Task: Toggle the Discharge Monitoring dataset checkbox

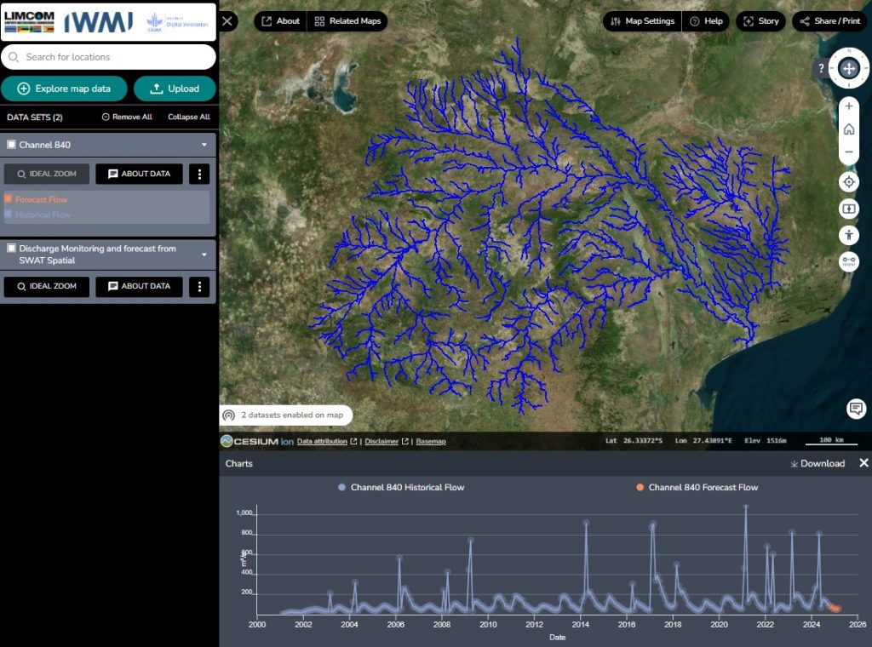Action: [12, 249]
